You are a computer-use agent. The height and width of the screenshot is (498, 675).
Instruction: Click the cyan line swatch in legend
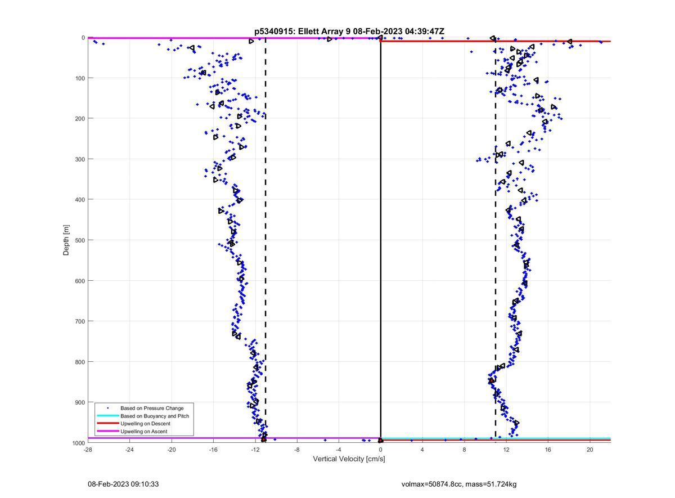pyautogui.click(x=107, y=416)
